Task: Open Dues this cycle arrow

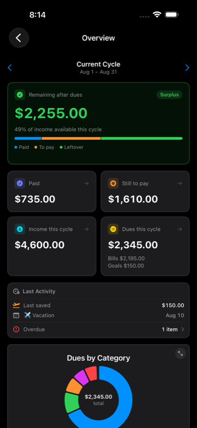Action: (179, 229)
